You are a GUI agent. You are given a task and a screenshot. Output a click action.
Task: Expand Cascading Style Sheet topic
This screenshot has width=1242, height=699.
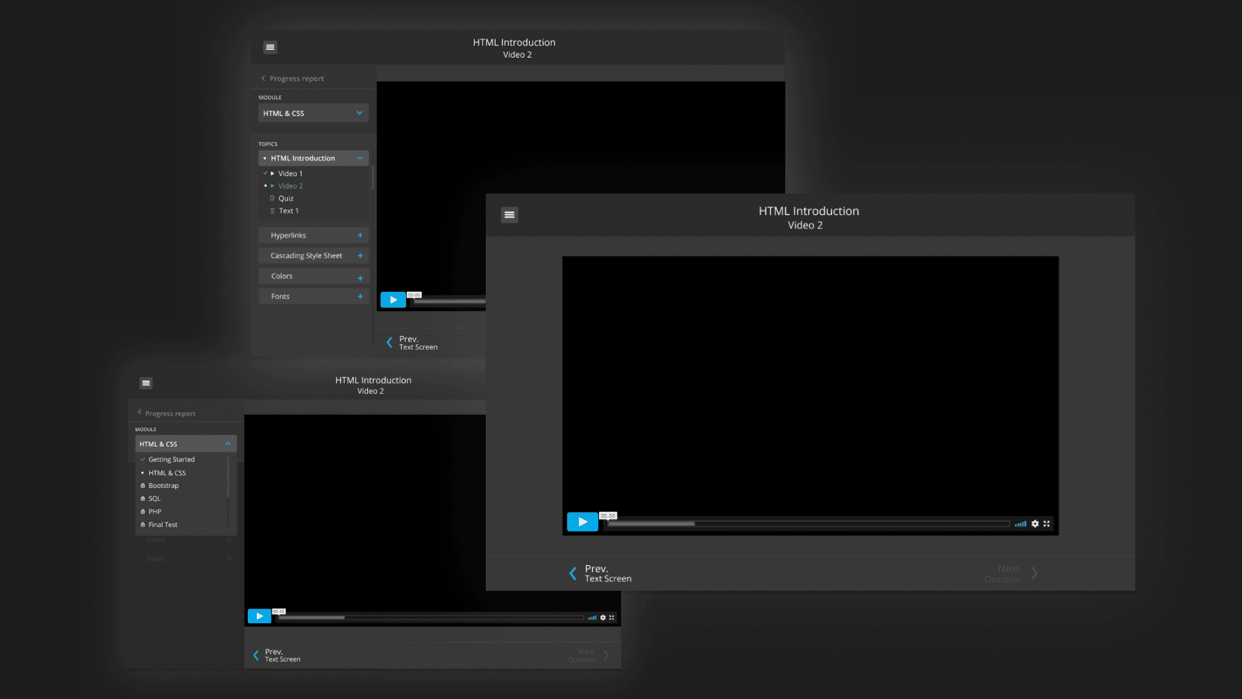pos(360,256)
